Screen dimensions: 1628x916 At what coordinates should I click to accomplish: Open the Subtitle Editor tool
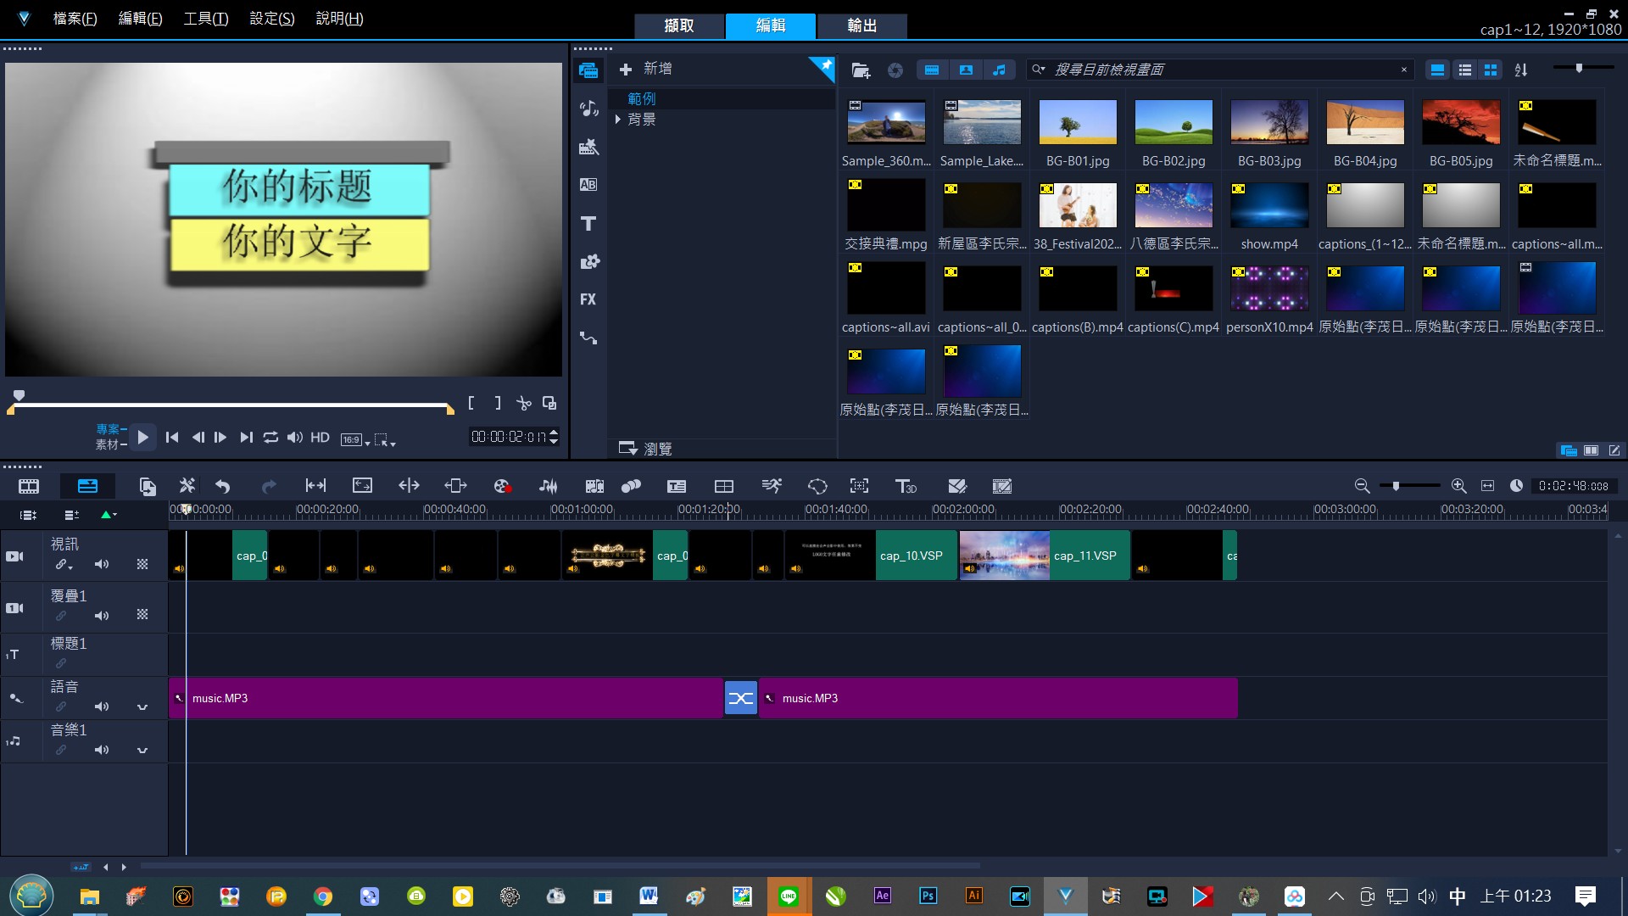click(x=677, y=486)
